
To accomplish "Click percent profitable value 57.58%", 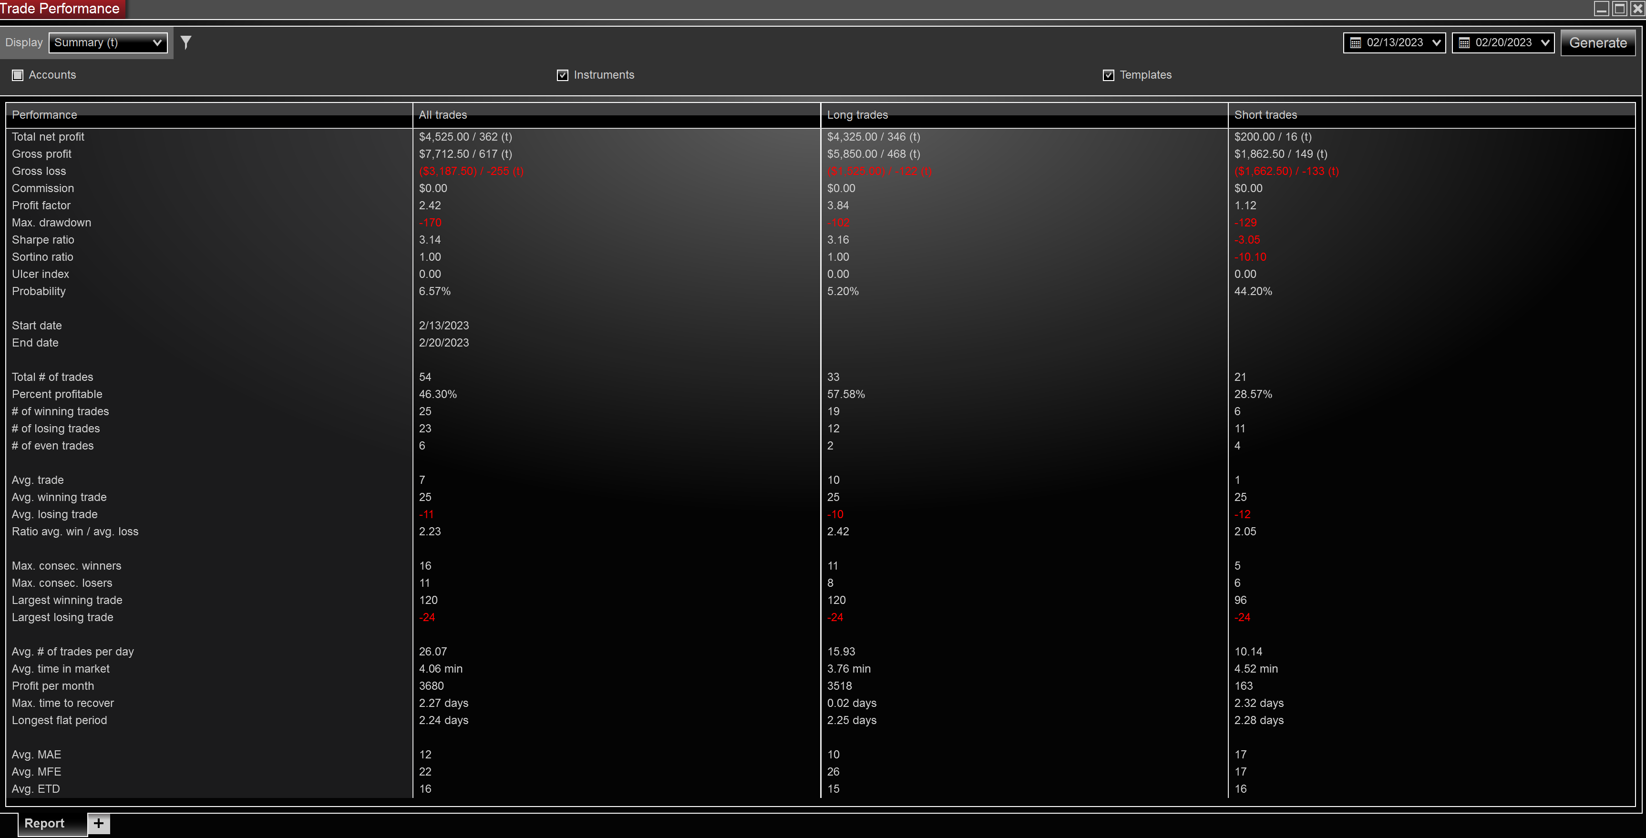I will click(x=845, y=394).
